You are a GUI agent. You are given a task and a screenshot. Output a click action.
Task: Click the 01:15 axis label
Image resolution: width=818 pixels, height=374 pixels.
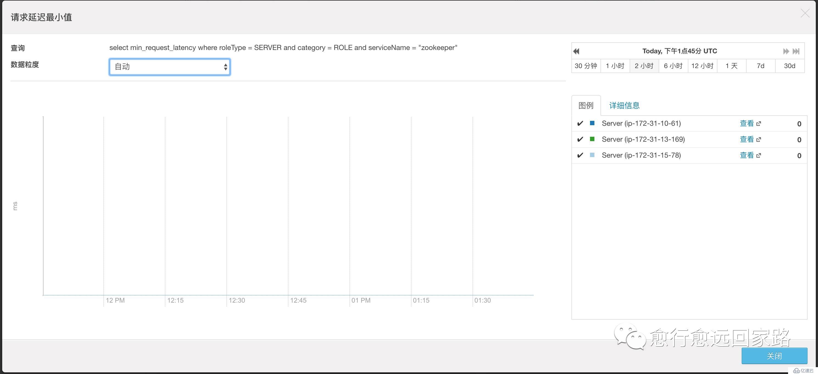[421, 300]
